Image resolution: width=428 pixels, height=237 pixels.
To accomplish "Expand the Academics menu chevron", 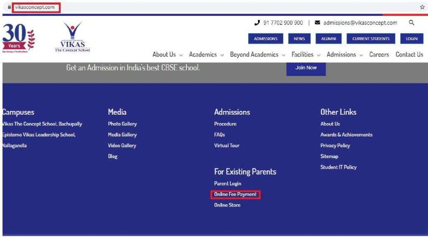I will point(222,55).
